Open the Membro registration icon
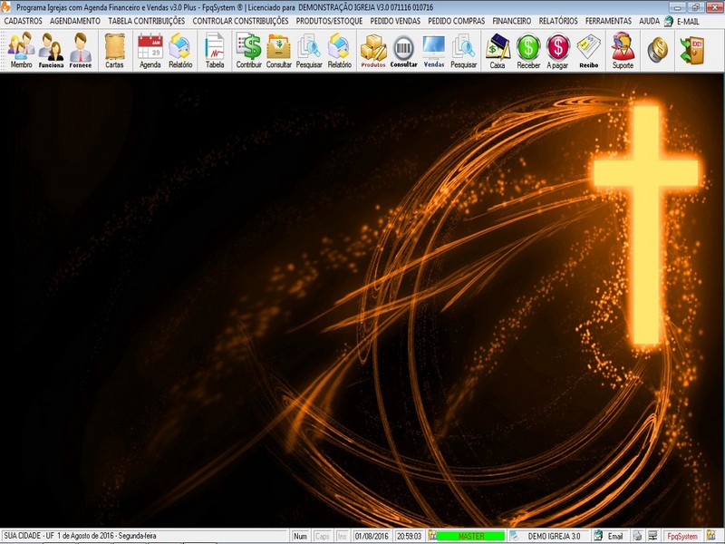725x544 pixels. point(21,51)
